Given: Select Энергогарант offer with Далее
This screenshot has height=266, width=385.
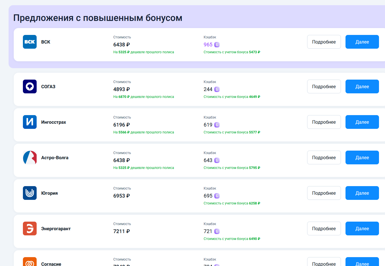Looking at the screenshot, I should pos(362,228).
